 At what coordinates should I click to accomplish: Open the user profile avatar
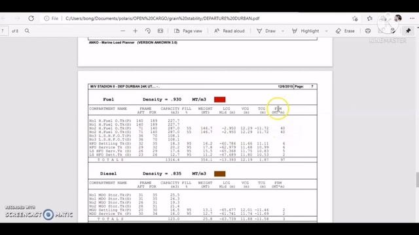(398, 18)
